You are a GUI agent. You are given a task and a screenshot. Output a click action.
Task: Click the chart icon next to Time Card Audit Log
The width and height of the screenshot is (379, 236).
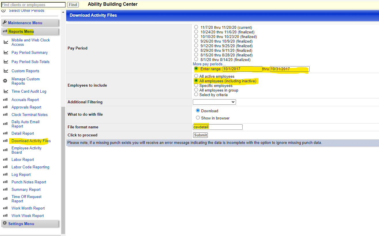[x=6, y=92]
